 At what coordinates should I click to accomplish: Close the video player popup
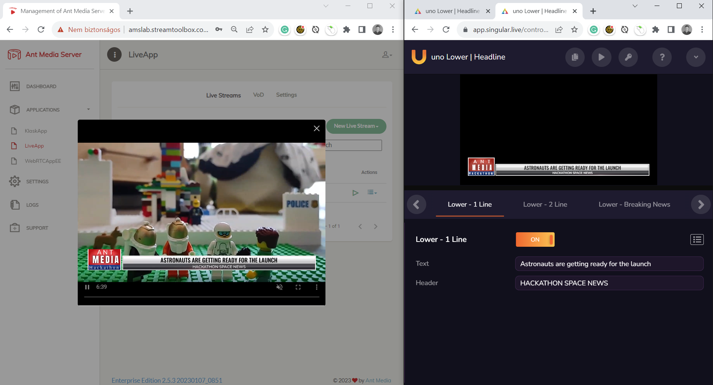[317, 129]
